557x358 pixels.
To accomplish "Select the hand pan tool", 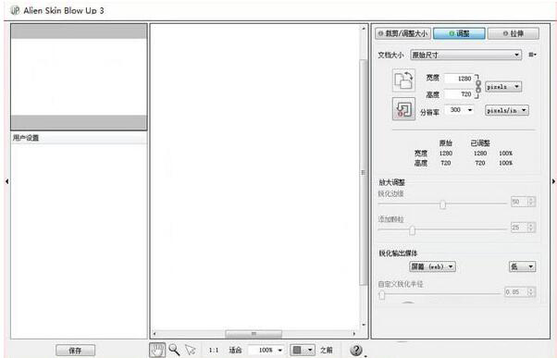I will [157, 350].
